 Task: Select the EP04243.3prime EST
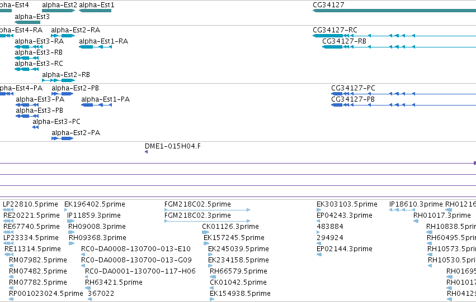click(318, 221)
